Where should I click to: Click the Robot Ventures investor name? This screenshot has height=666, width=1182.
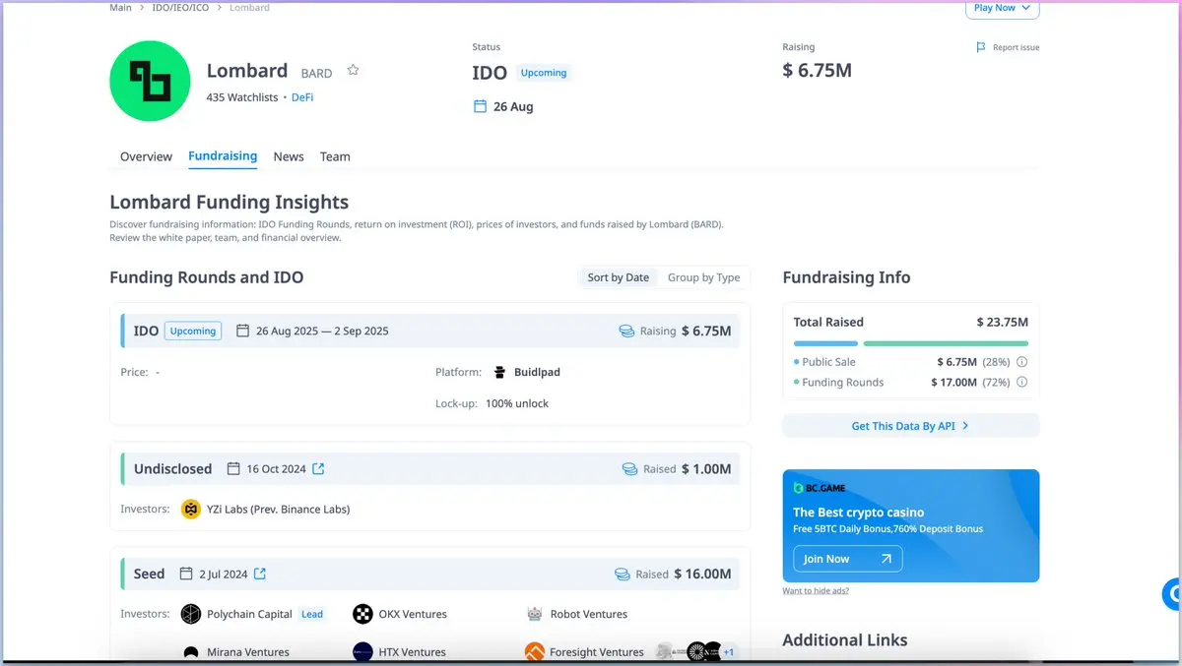click(589, 614)
